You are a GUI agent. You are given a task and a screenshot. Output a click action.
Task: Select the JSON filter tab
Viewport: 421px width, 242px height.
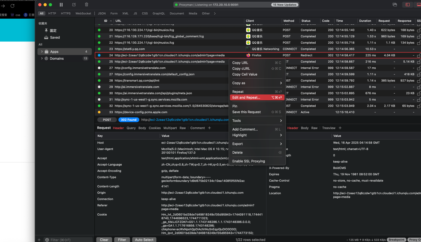(x=102, y=13)
